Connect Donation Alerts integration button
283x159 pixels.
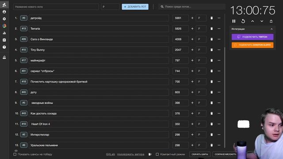coord(252,45)
